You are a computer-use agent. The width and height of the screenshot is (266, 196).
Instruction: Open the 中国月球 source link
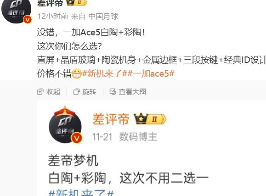[x=103, y=17]
